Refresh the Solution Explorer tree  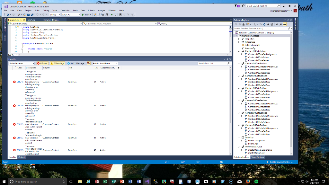(264, 24)
